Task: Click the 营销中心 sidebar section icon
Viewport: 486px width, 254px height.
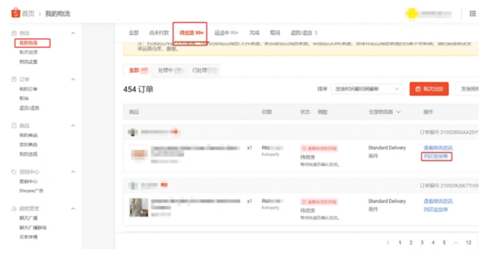Action: click(x=14, y=172)
